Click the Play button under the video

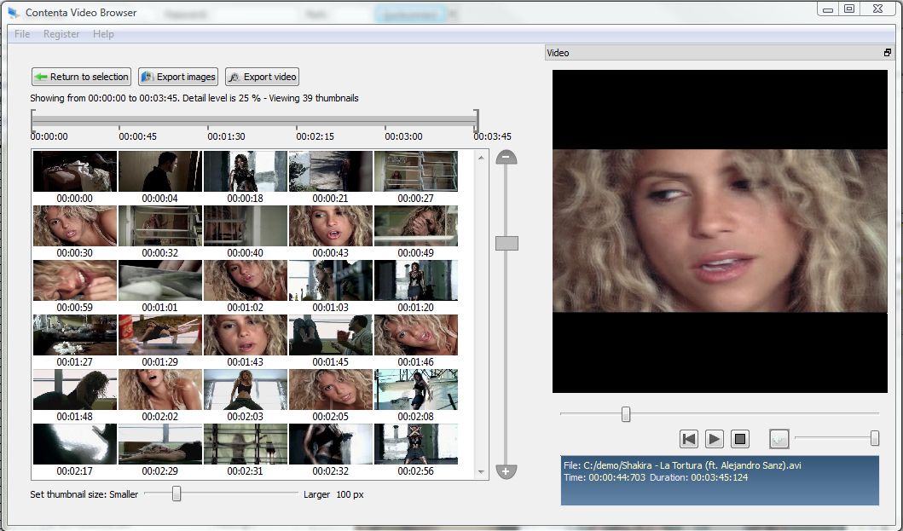tap(714, 439)
